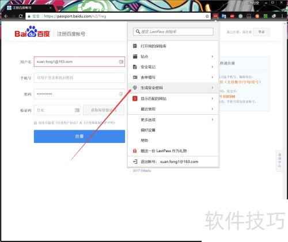
Task: Open 打开我的保险库 menu item
Action: click(x=173, y=46)
